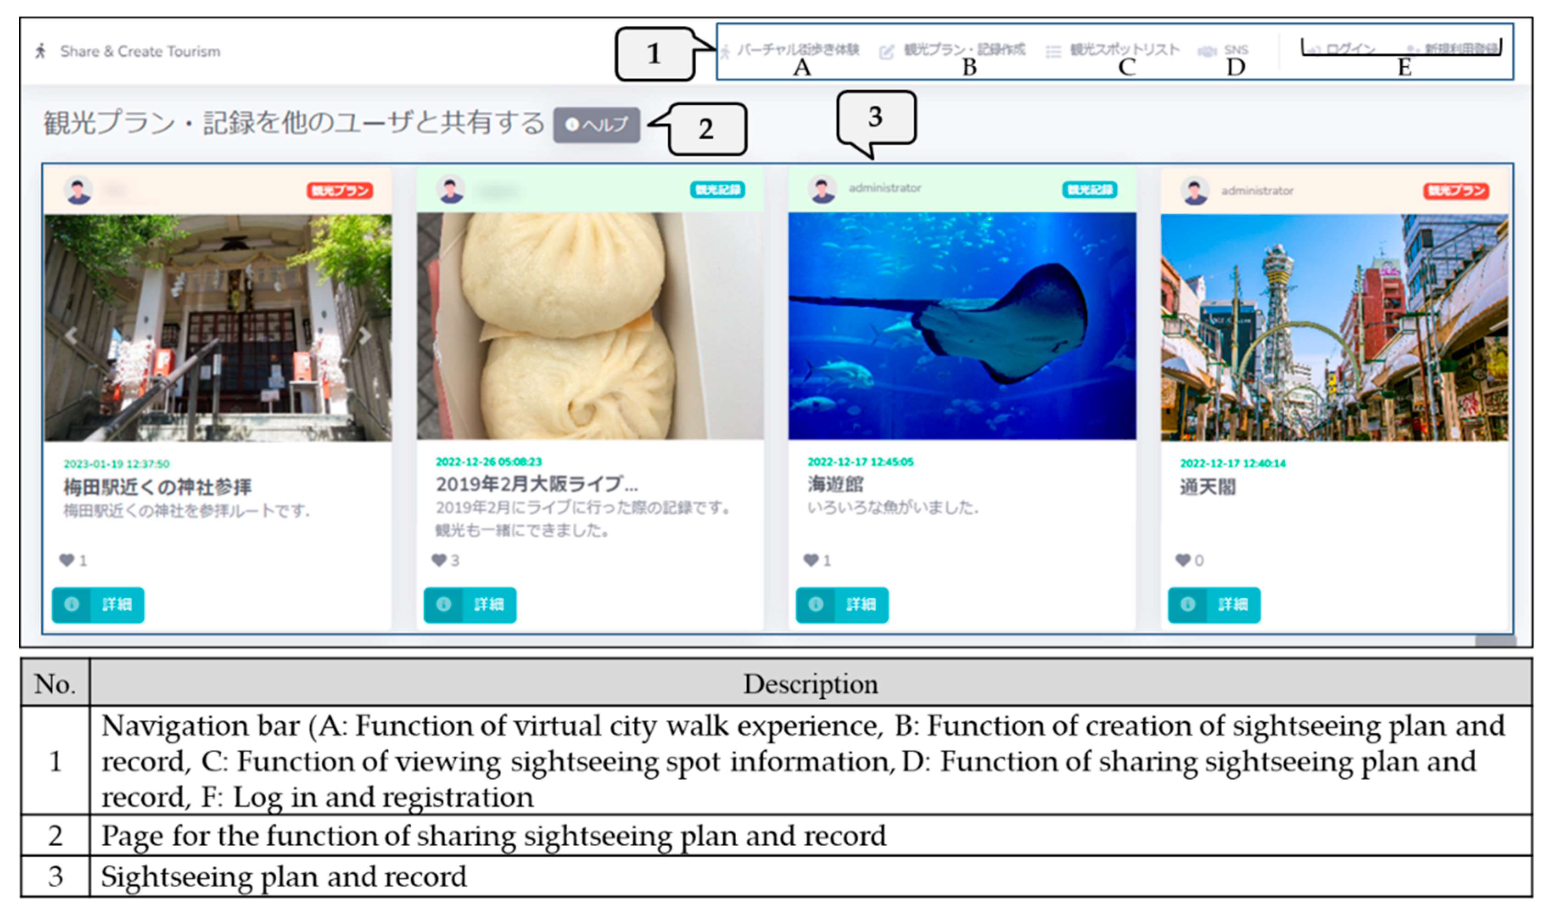Like the 2019 Osaka live record
The image size is (1546, 913).
[x=439, y=560]
